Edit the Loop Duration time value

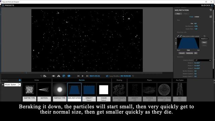(126, 76)
